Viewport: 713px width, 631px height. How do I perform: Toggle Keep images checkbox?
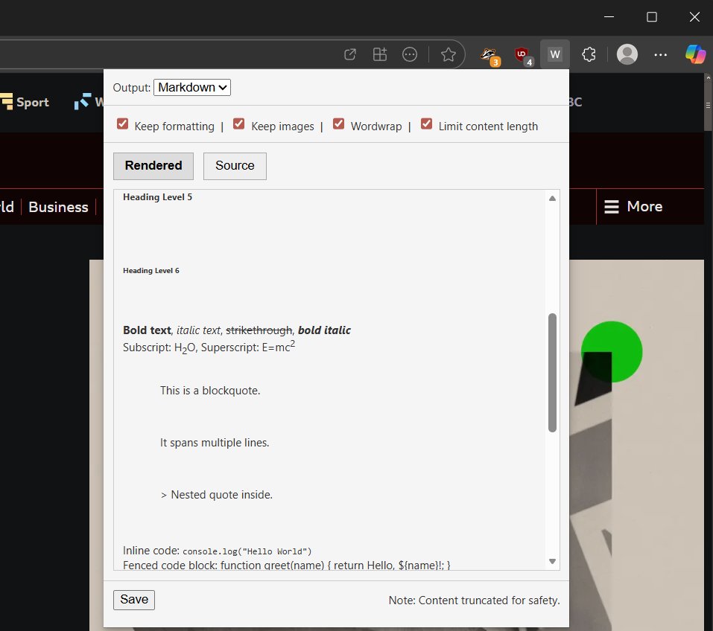pyautogui.click(x=238, y=124)
